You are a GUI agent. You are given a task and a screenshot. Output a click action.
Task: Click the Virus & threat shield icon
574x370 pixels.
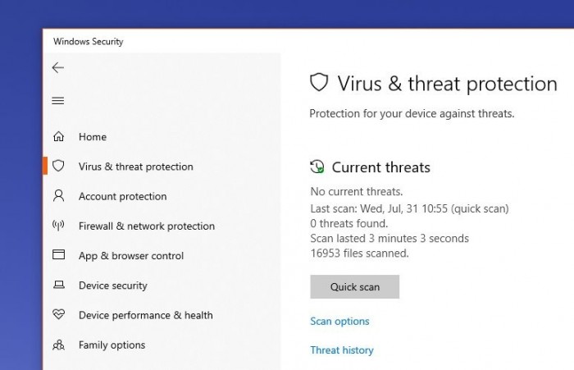(x=58, y=166)
